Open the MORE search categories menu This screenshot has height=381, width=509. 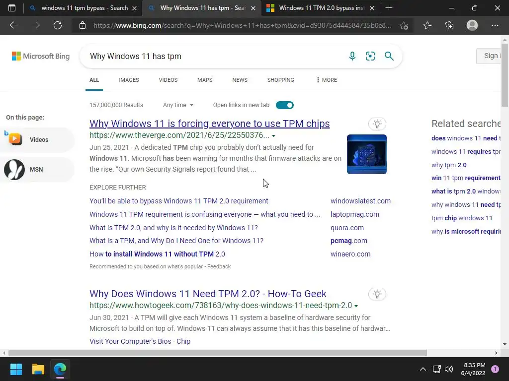coord(327,80)
